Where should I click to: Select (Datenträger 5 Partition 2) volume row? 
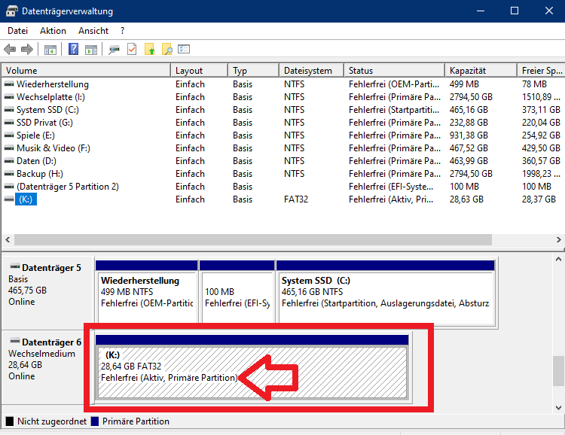(282, 187)
